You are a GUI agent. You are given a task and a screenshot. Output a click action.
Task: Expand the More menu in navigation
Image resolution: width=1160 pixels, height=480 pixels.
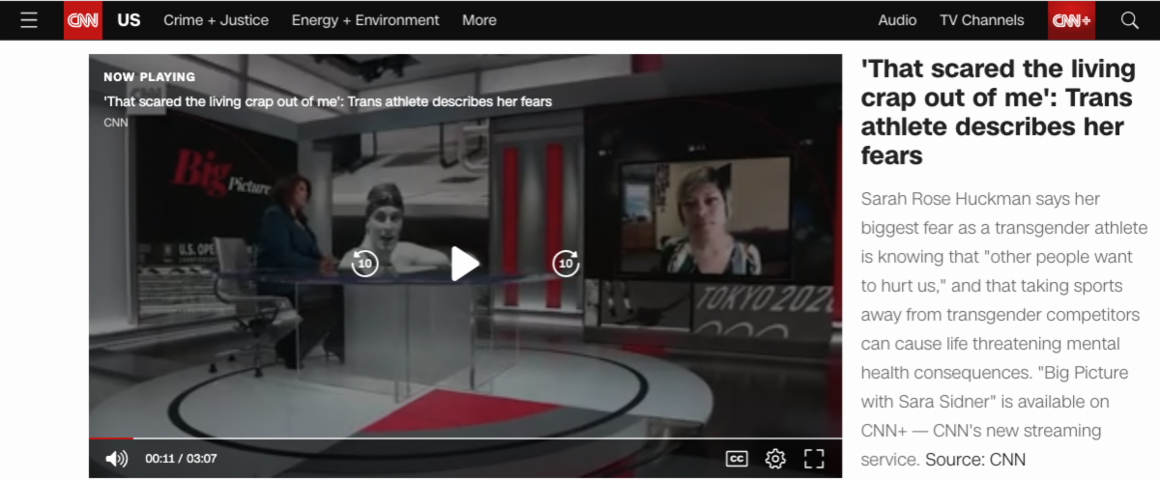click(x=478, y=20)
